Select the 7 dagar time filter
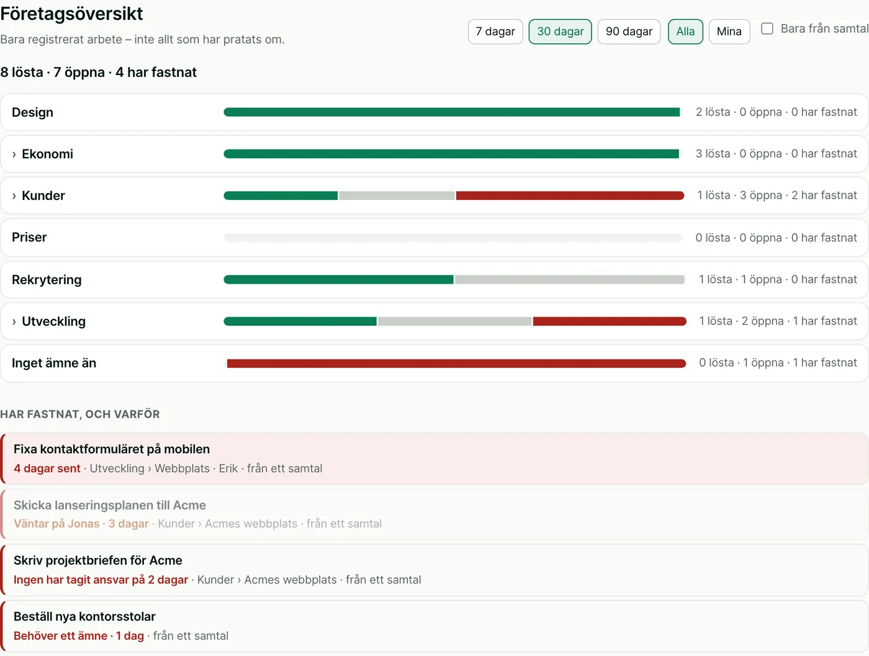 coord(495,32)
